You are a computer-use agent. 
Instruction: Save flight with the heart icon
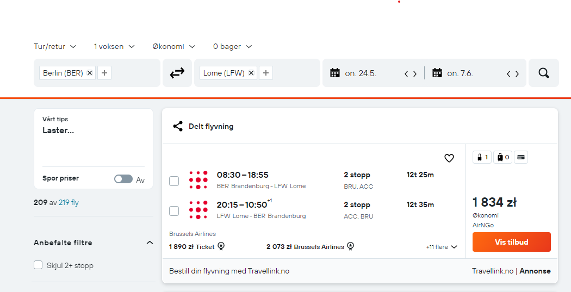coord(449,158)
